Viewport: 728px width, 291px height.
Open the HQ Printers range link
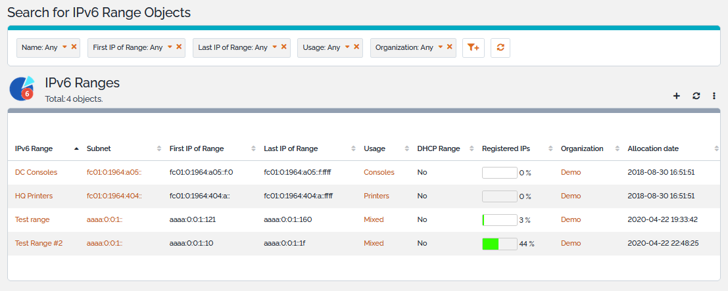(34, 196)
